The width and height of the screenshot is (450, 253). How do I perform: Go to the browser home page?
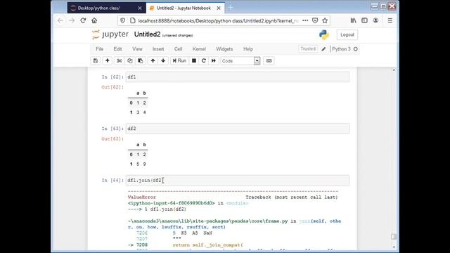[x=94, y=20]
